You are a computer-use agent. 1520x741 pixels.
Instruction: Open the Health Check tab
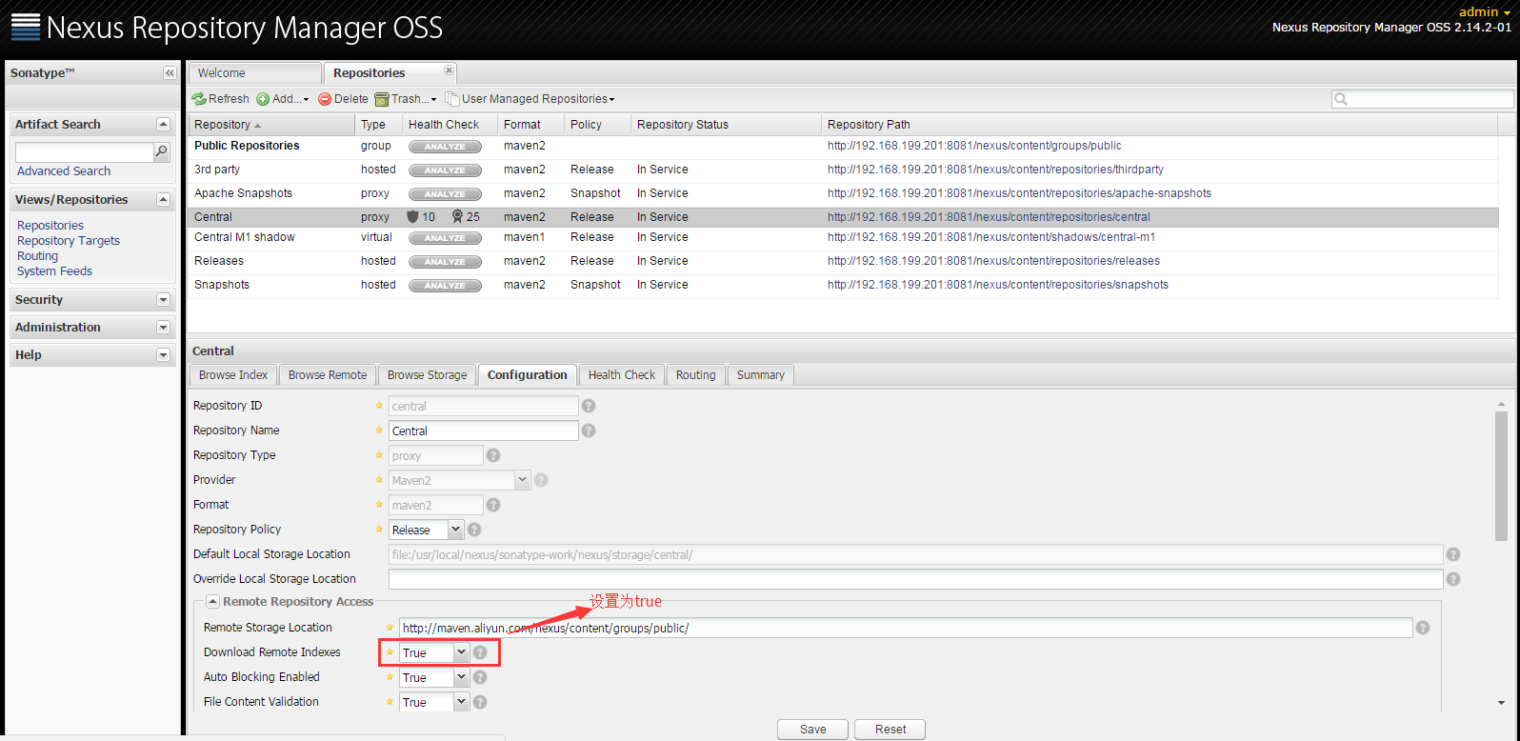point(622,375)
